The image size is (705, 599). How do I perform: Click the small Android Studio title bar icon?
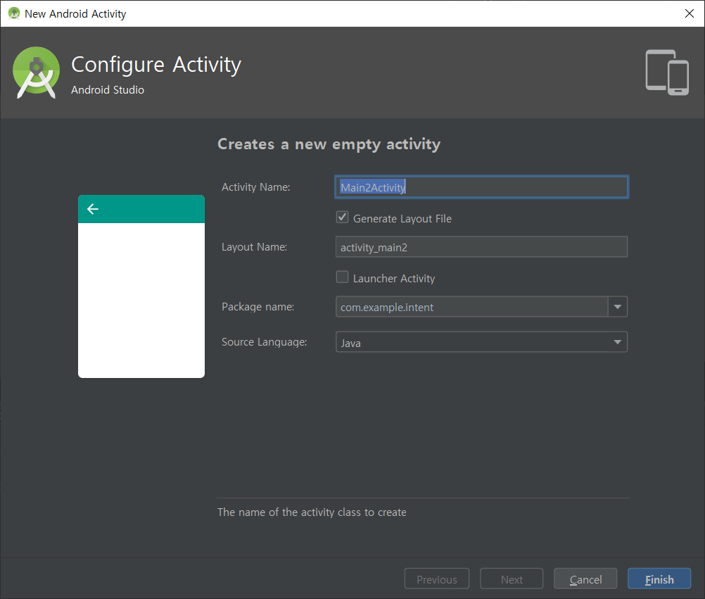pos(14,13)
